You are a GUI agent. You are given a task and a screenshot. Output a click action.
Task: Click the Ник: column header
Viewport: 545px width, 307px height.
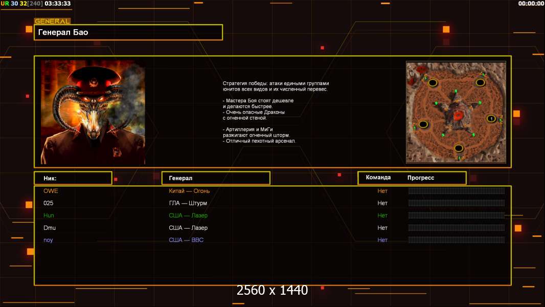pos(73,178)
